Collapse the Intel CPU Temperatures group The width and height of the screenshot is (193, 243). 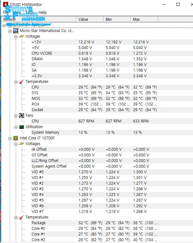[x=16, y=218]
